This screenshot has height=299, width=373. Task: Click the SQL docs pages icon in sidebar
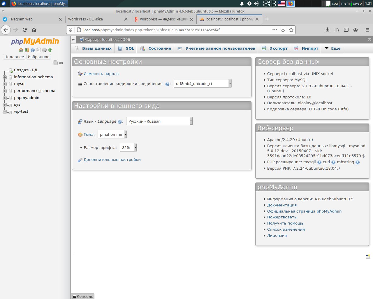tap(38, 50)
